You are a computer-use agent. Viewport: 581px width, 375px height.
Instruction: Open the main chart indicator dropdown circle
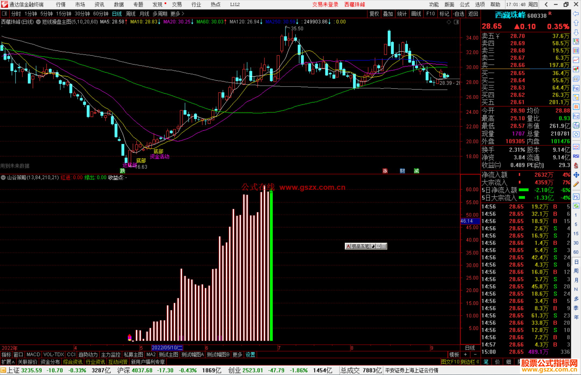coord(38,22)
